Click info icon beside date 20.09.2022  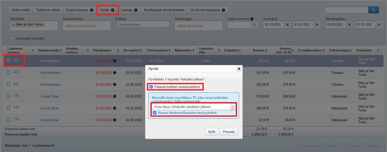(115, 73)
